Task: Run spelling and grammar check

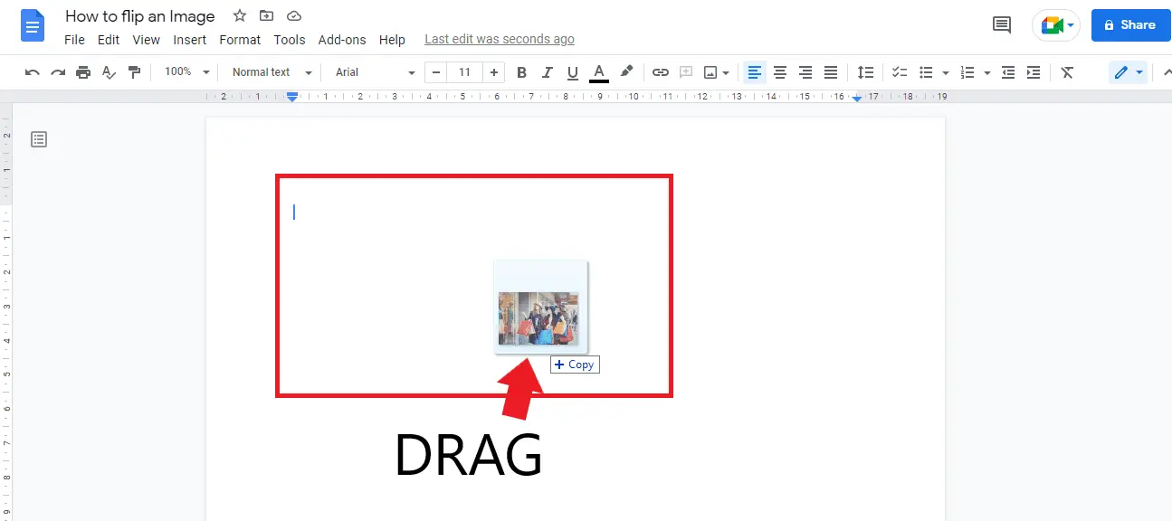Action: coord(109,71)
